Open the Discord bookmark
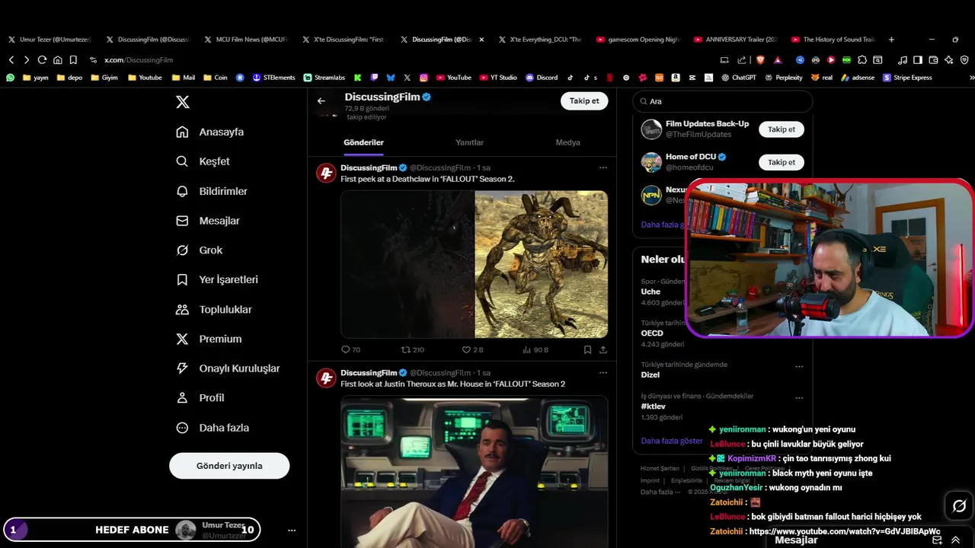Viewport: 975px width, 548px height. (x=542, y=78)
